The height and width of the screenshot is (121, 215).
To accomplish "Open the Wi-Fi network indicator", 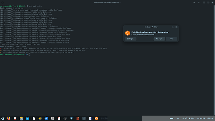I will click(x=183, y=118).
